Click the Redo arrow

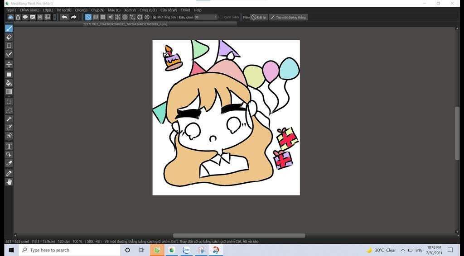pyautogui.click(x=74, y=17)
